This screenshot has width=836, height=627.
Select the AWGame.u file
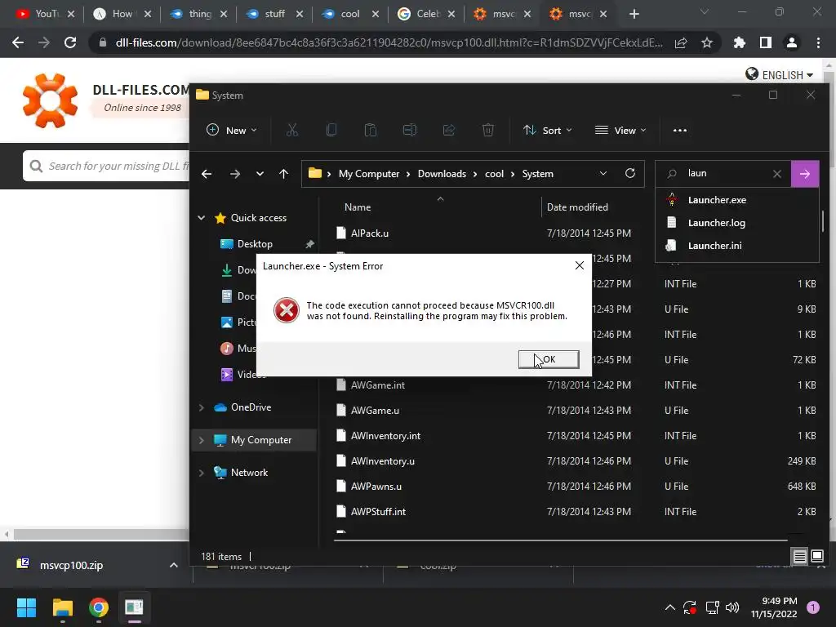tap(375, 411)
